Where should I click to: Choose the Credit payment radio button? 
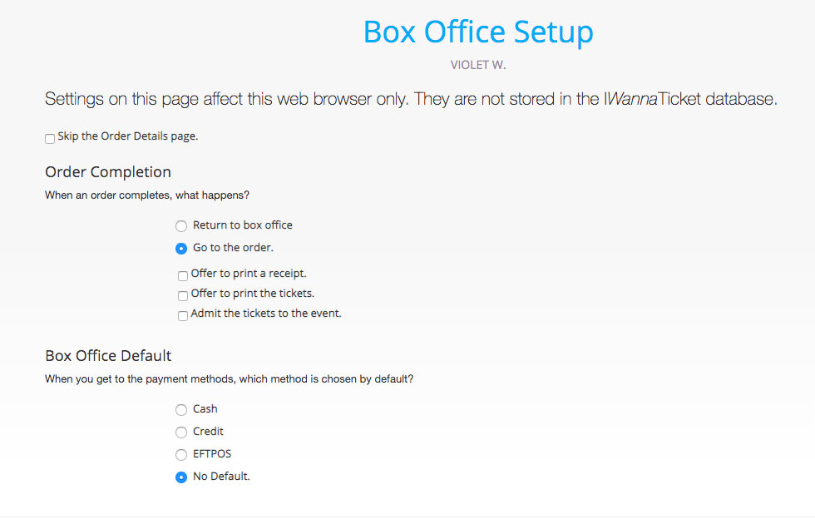(181, 432)
